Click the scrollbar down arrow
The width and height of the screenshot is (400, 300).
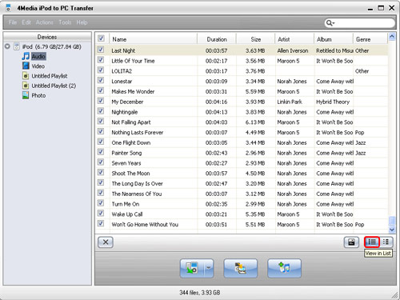(x=392, y=230)
